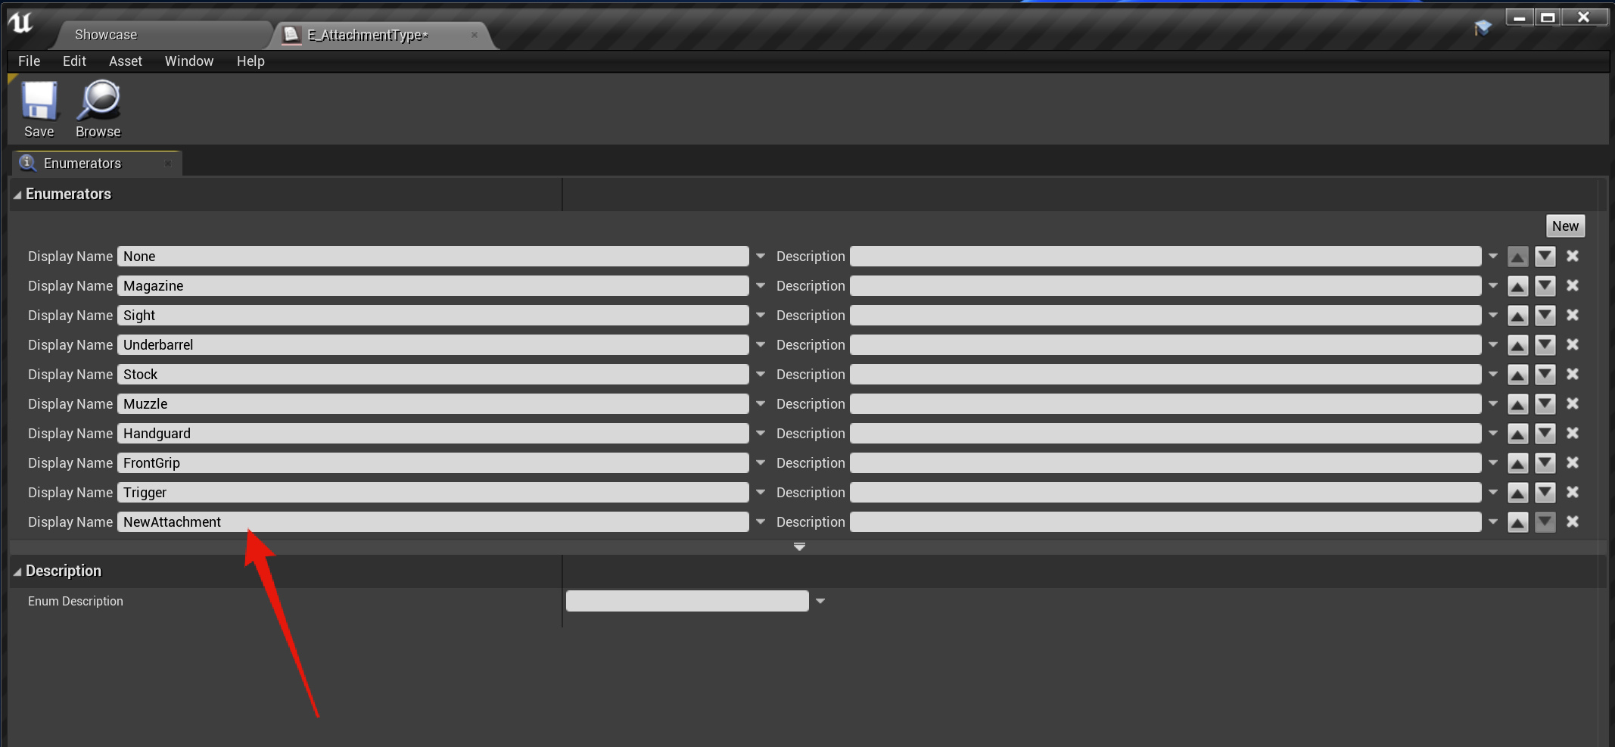Add a New enumerator
Viewport: 1615px width, 747px height.
(1565, 226)
